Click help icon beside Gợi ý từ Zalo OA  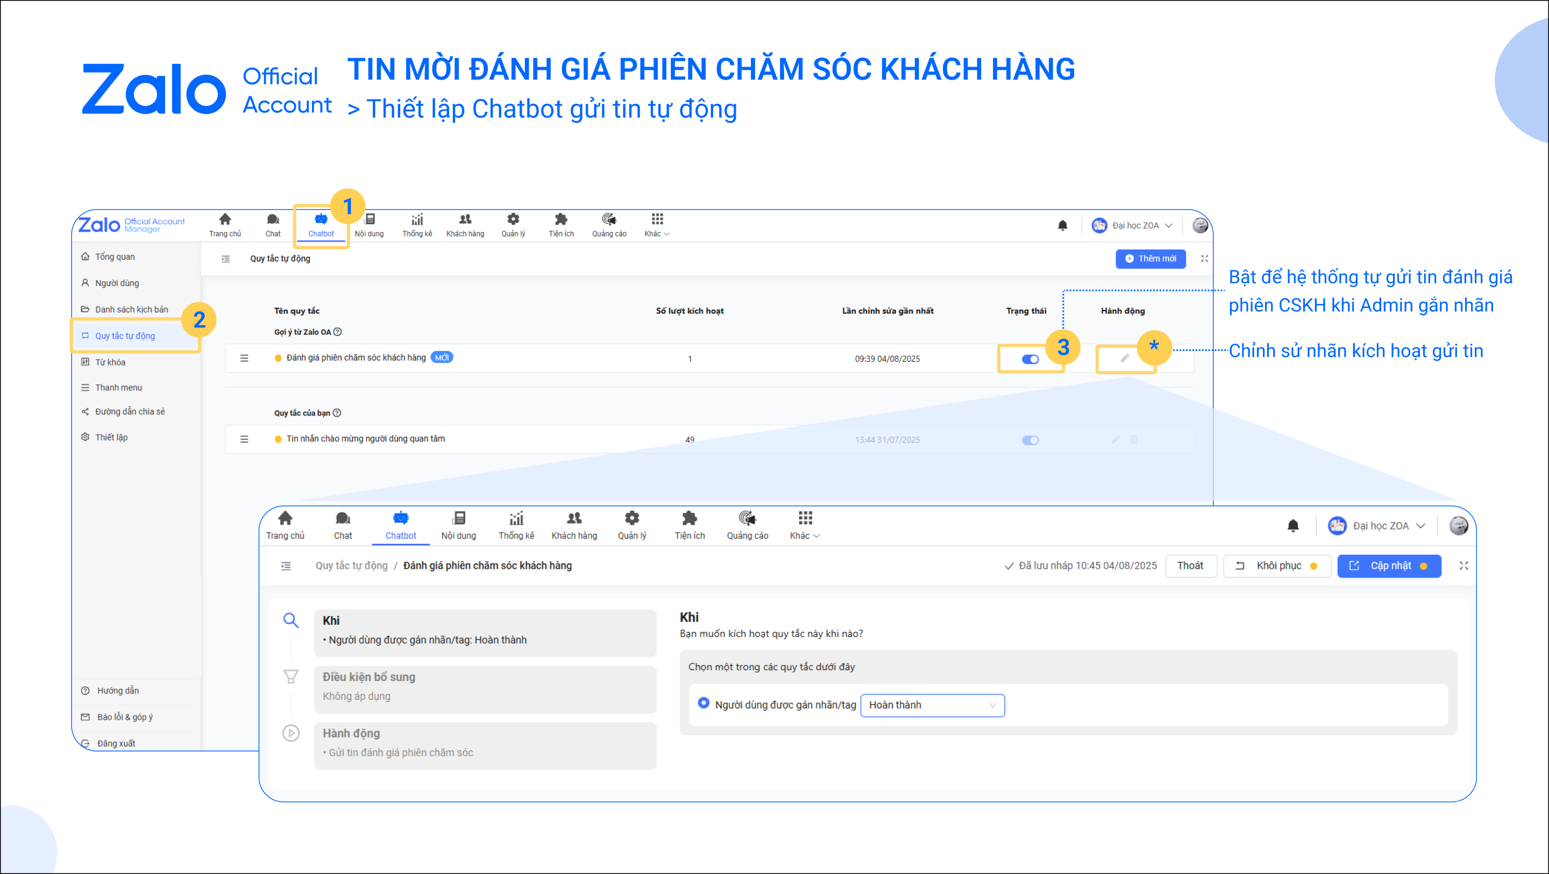click(337, 332)
